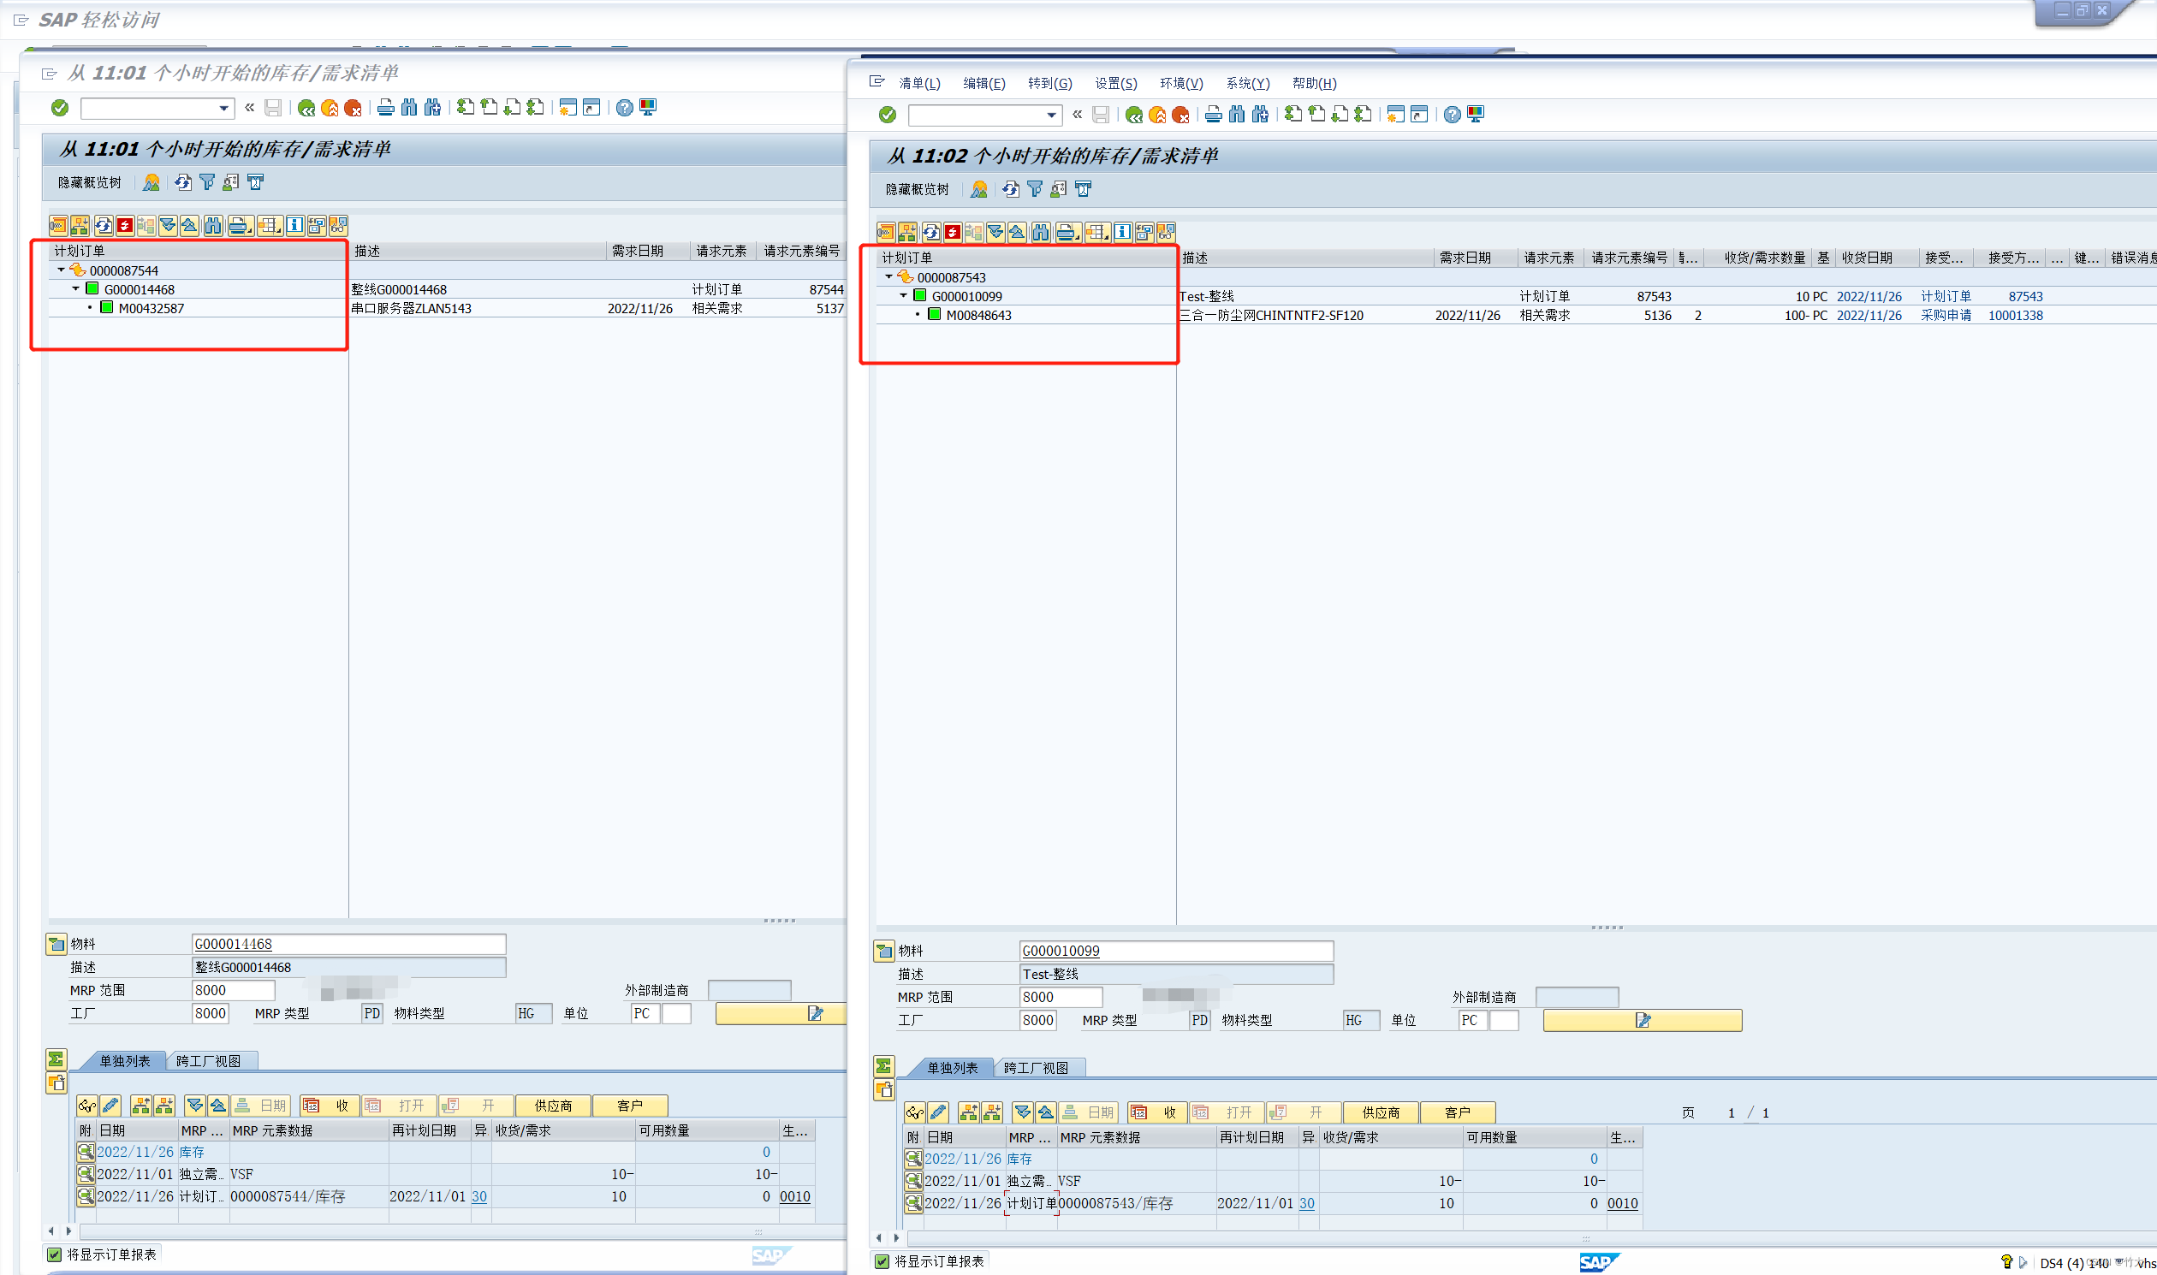Image resolution: width=2157 pixels, height=1275 pixels.
Task: Click red stop icon in 11:01 tree toolbar
Action: coord(125,225)
